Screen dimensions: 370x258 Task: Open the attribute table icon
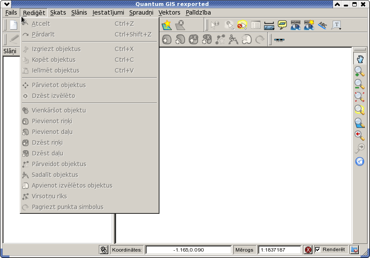pyautogui.click(x=256, y=25)
